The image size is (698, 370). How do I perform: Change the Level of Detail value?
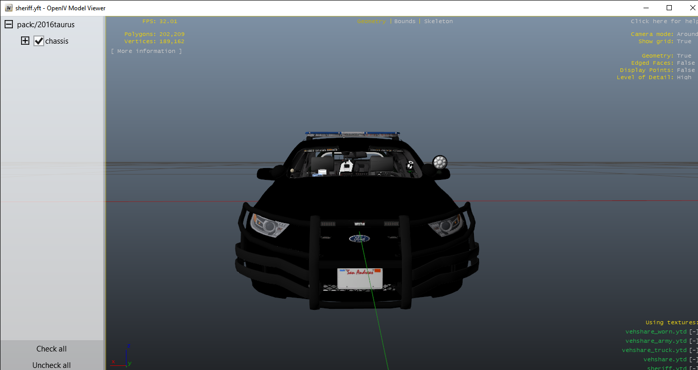tap(684, 78)
